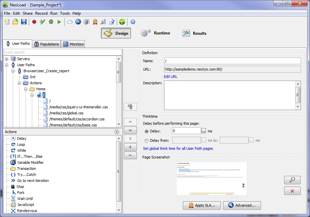Click the blue fx variables icon
The height and width of the screenshot is (217, 310).
click(x=78, y=22)
